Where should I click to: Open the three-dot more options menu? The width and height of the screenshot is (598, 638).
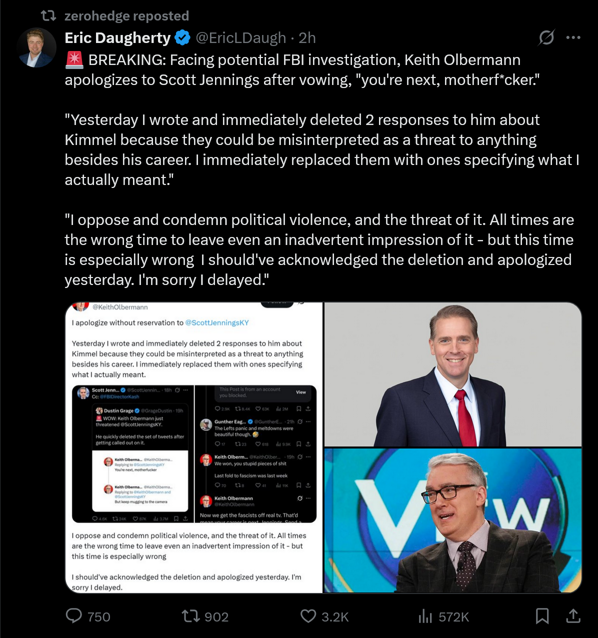(x=573, y=37)
